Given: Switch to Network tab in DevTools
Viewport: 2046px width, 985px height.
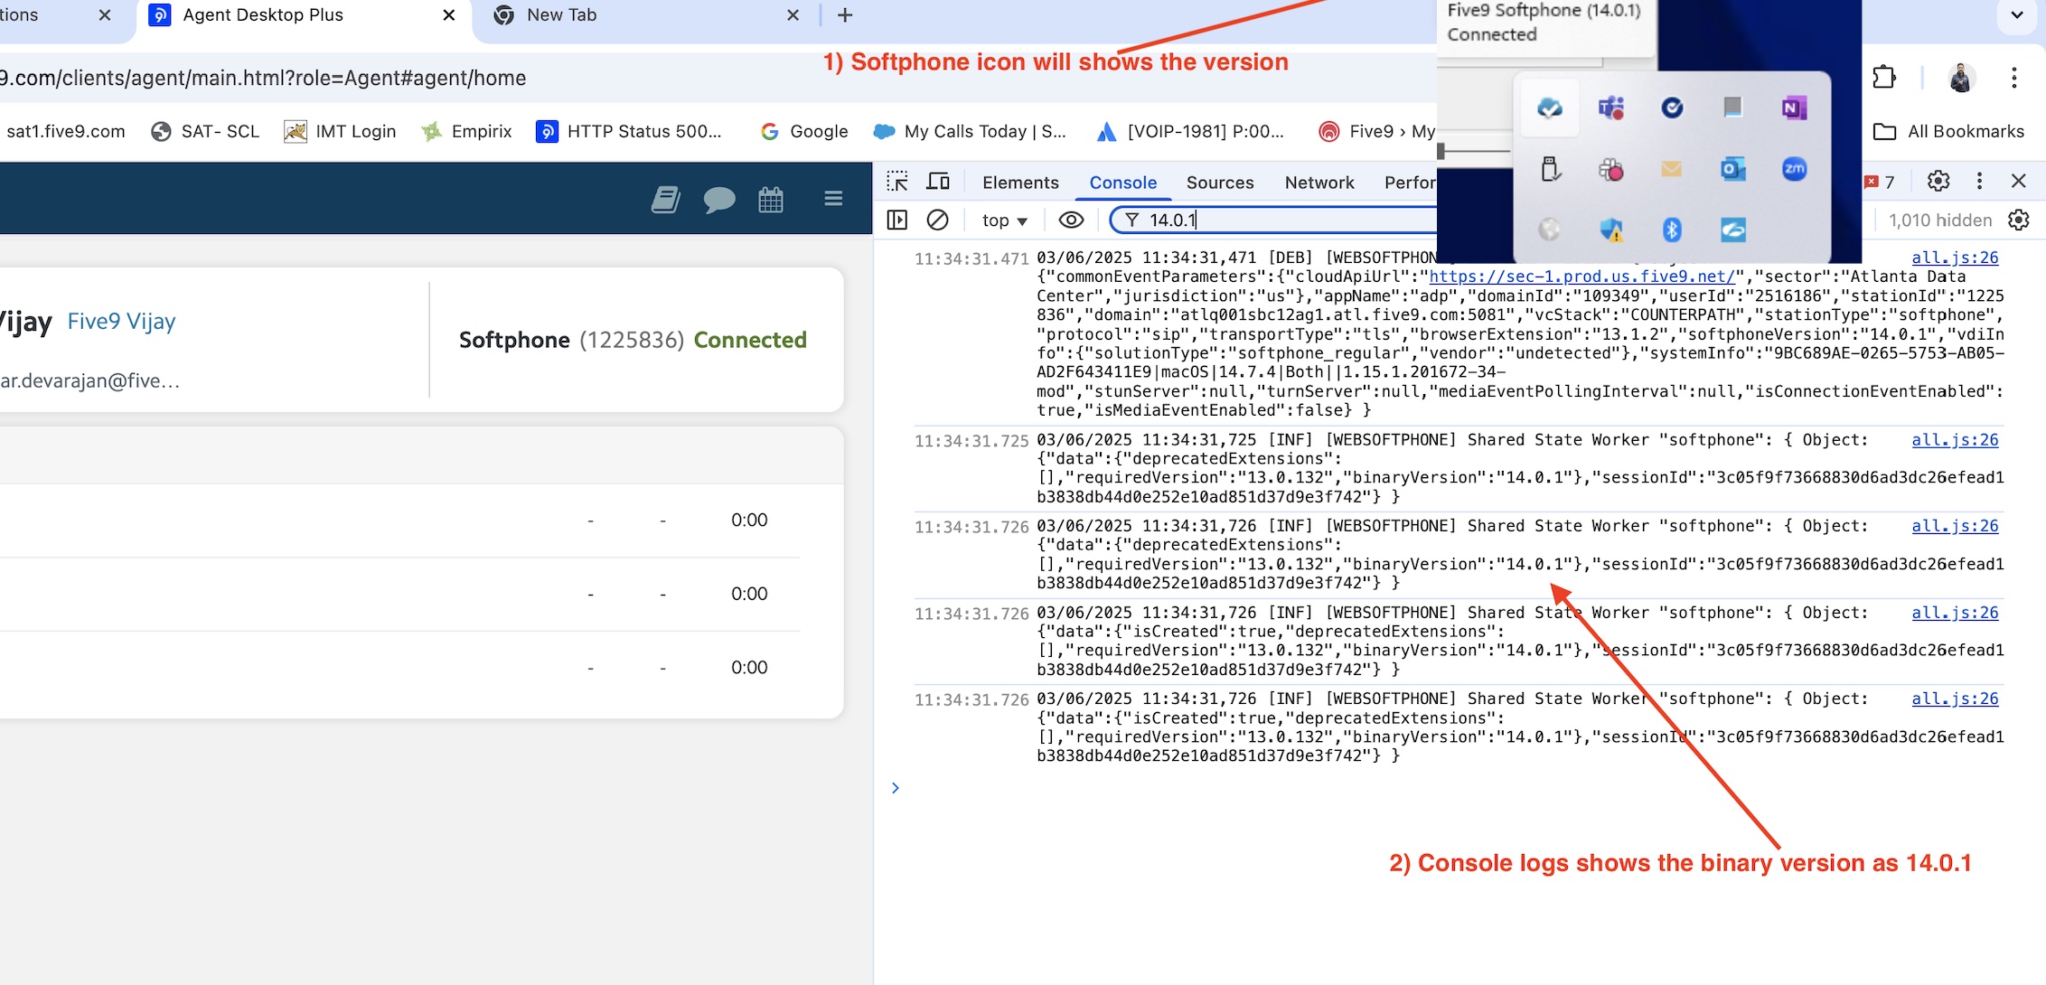Looking at the screenshot, I should (1319, 183).
